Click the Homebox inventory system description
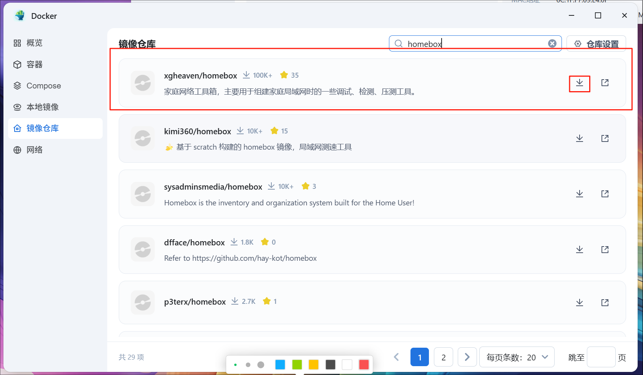 point(289,203)
